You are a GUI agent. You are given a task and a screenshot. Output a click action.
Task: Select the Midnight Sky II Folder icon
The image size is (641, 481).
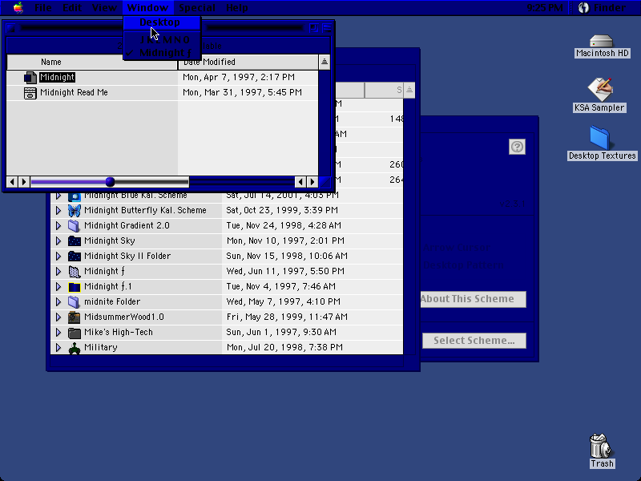point(74,256)
